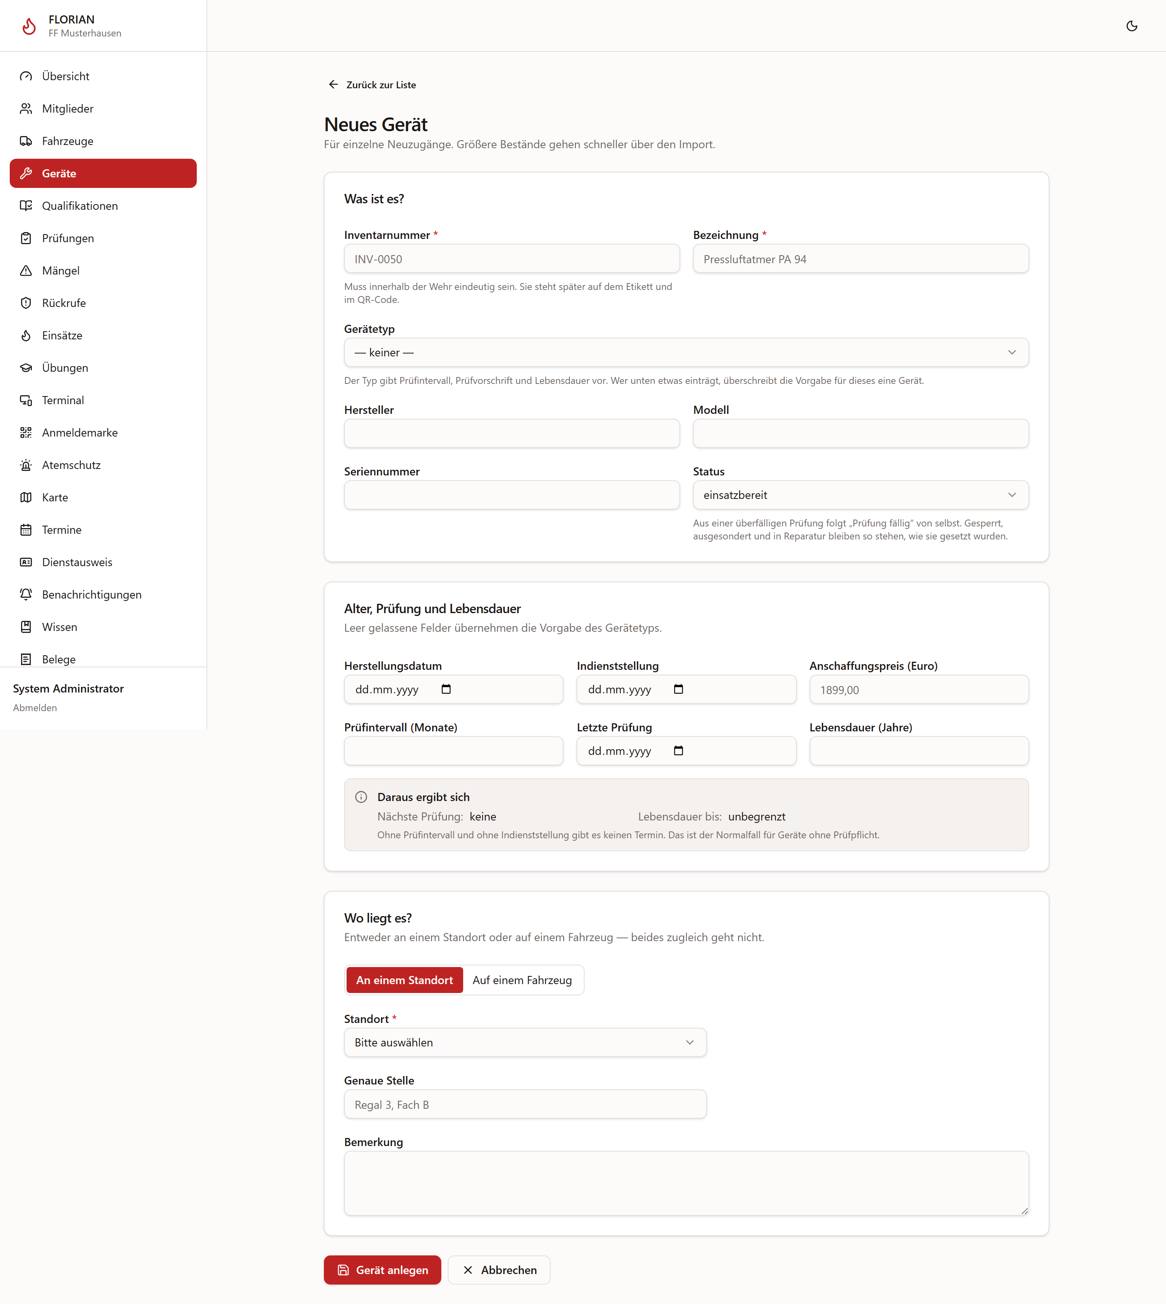Click the Gerät anlegen button
The width and height of the screenshot is (1166, 1304).
[383, 1270]
